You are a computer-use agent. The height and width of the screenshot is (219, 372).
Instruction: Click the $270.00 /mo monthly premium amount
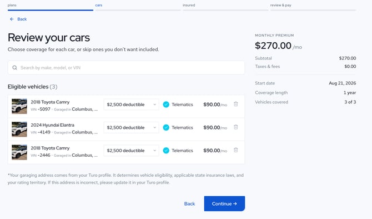point(278,46)
